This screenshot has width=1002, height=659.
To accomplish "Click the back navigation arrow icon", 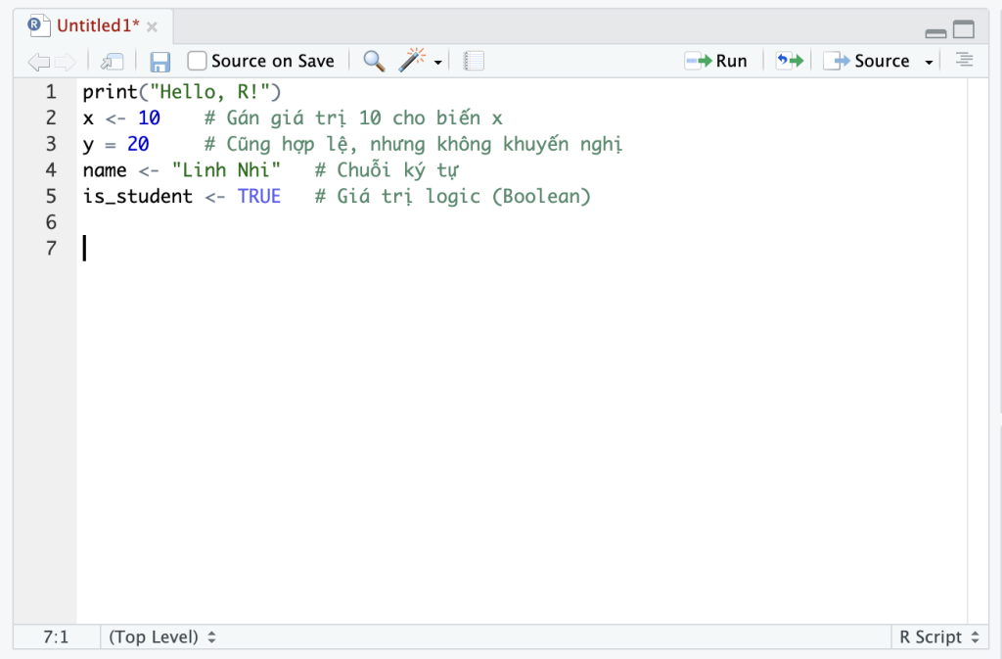I will pyautogui.click(x=37, y=62).
